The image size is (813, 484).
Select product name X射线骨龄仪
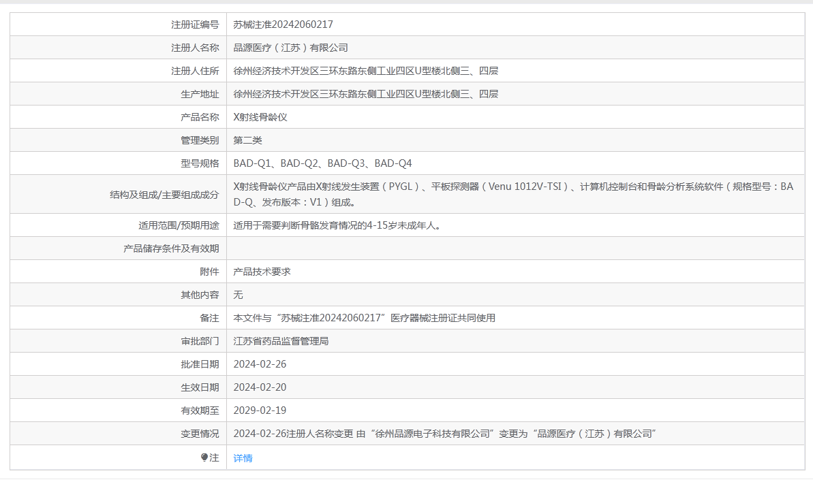coord(260,117)
